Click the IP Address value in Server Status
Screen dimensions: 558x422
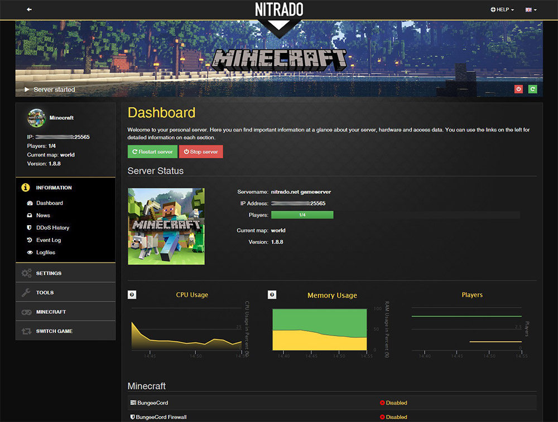(x=298, y=203)
